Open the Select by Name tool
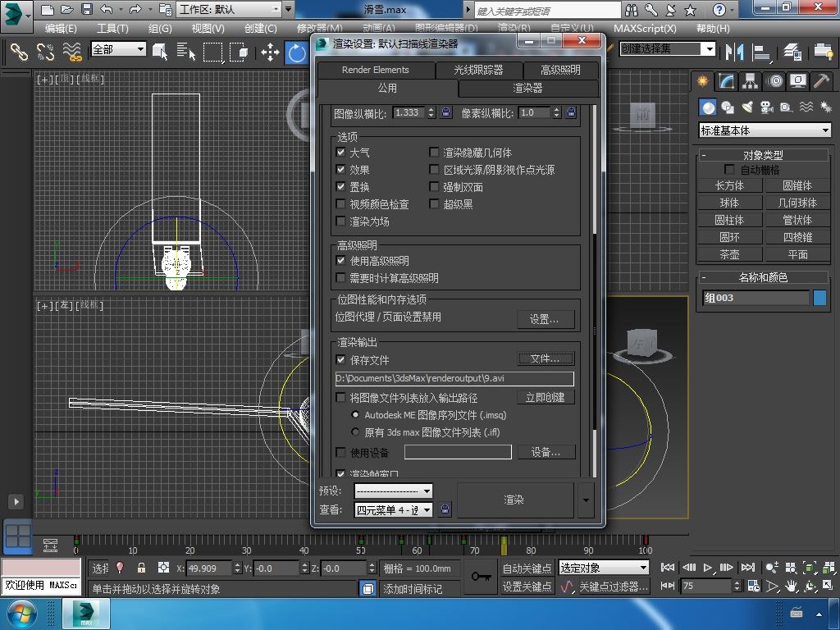 186,52
